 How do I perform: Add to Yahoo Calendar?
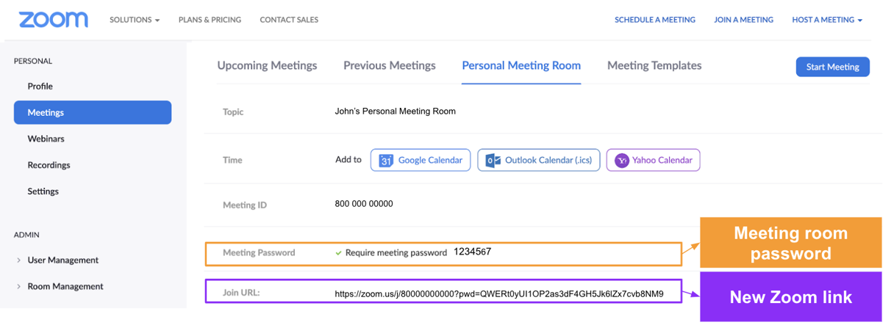pyautogui.click(x=653, y=160)
